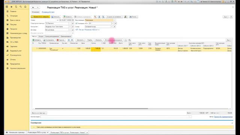Click Записать button

(x=56, y=16)
